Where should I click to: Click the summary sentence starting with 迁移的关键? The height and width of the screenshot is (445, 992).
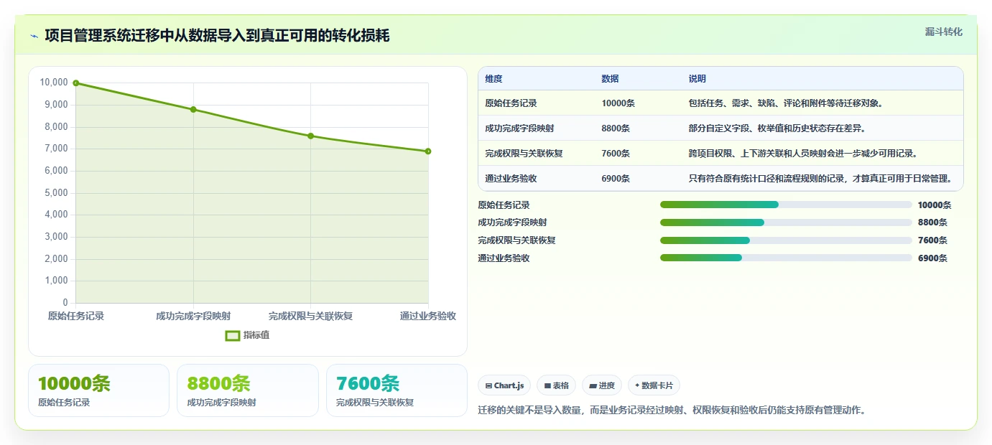672,411
